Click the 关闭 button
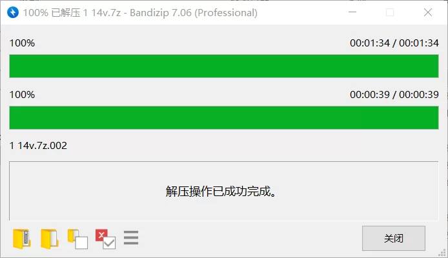Screen dimensions: 448x258 click(393, 238)
